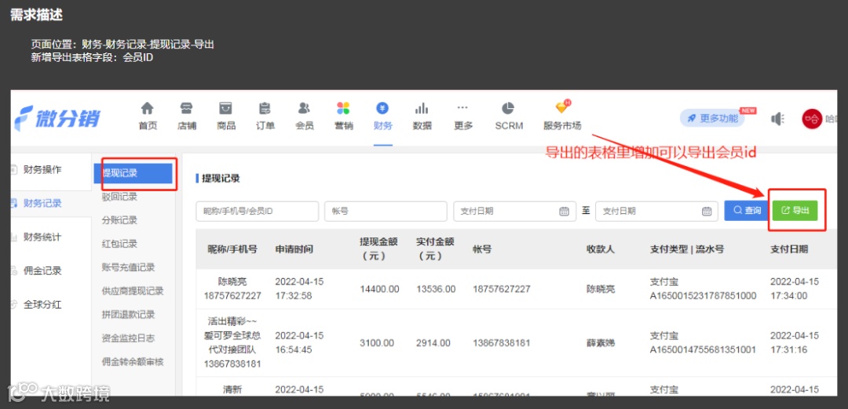Open the 营销 marketing icon
Viewport: 848px width, 409px height.
(x=343, y=108)
